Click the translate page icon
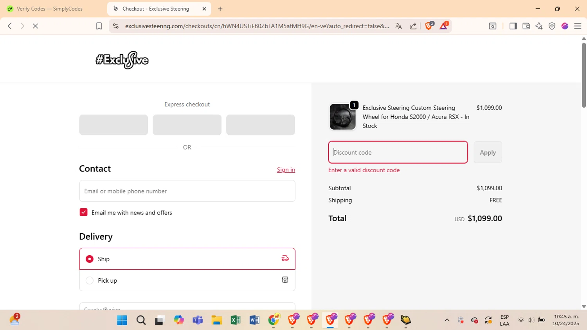587x330 pixels. click(398, 26)
